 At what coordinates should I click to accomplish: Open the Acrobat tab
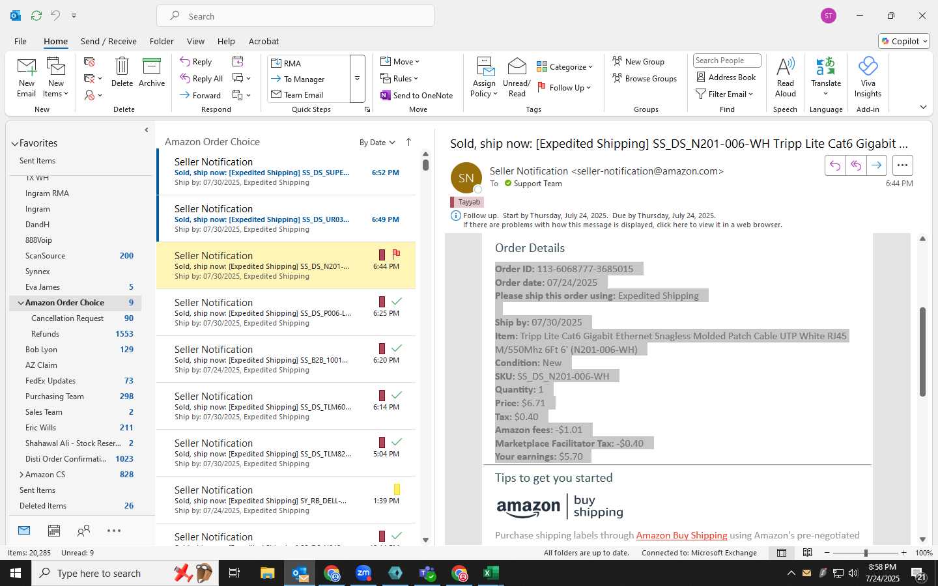264,41
